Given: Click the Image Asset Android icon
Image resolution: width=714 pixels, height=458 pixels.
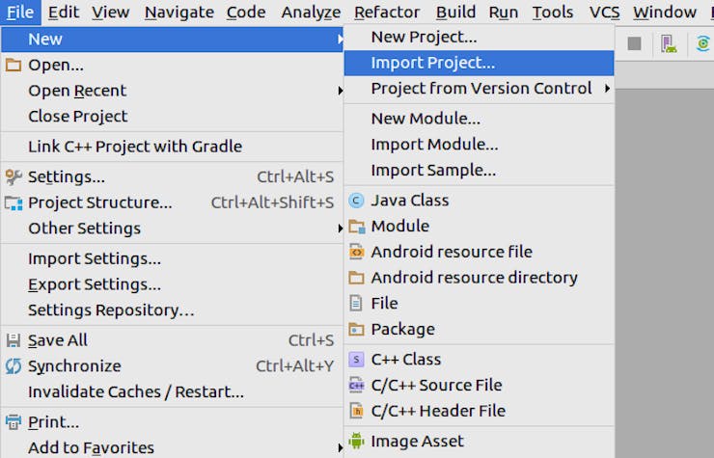Looking at the screenshot, I should [x=357, y=442].
